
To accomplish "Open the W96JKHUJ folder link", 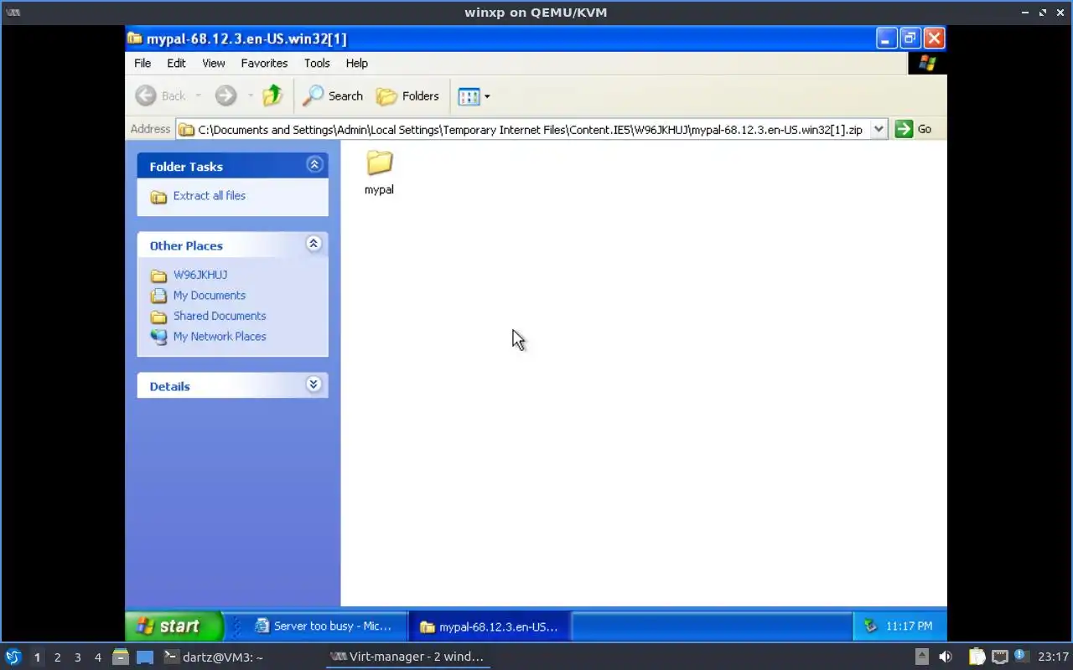I will (200, 275).
